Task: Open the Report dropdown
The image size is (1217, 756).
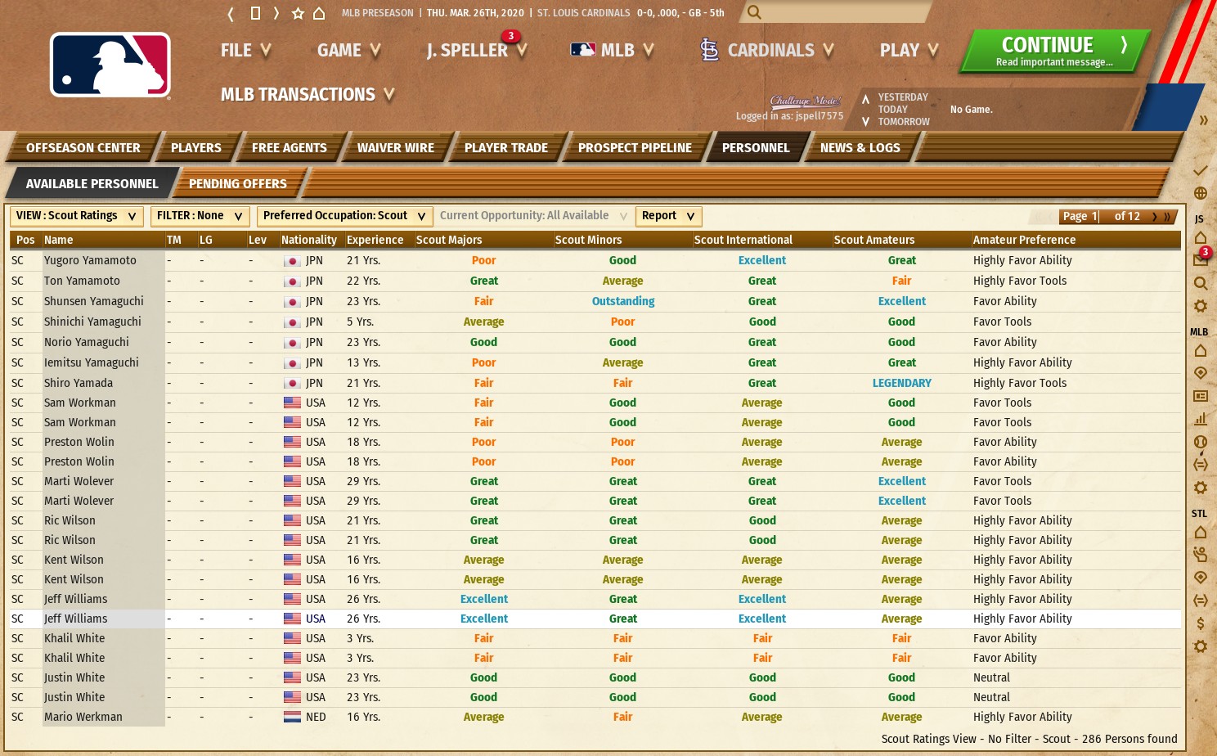Action: pyautogui.click(x=667, y=216)
